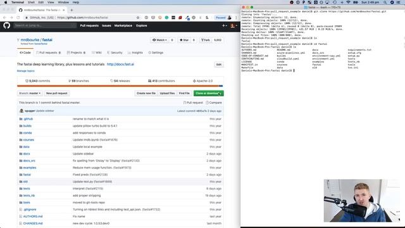Switch to the Security tab

[115, 53]
